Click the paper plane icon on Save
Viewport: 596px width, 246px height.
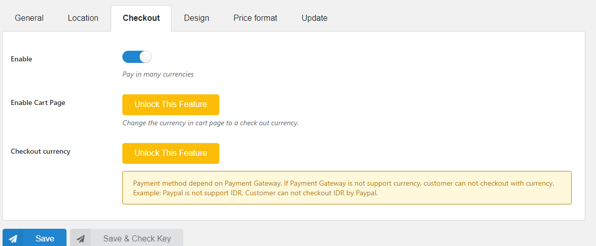click(x=13, y=239)
